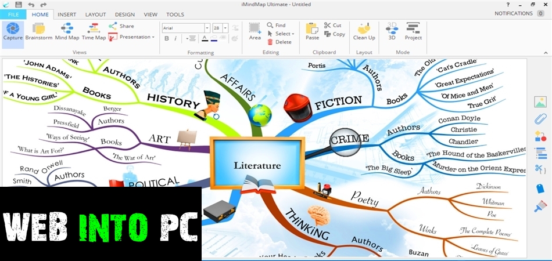
Task: Redo the last action
Action: (x=44, y=5)
